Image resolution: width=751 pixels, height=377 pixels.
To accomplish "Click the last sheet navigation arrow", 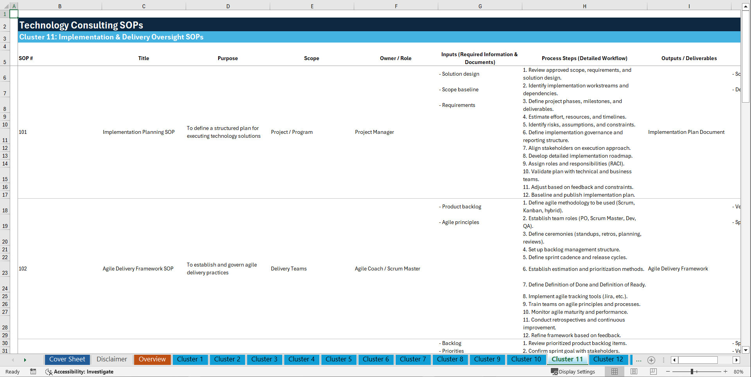I will pyautogui.click(x=737, y=360).
